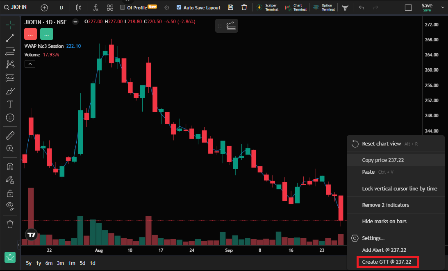The image size is (448, 271).
Task: Select the ruler measure tool
Action: point(10,135)
